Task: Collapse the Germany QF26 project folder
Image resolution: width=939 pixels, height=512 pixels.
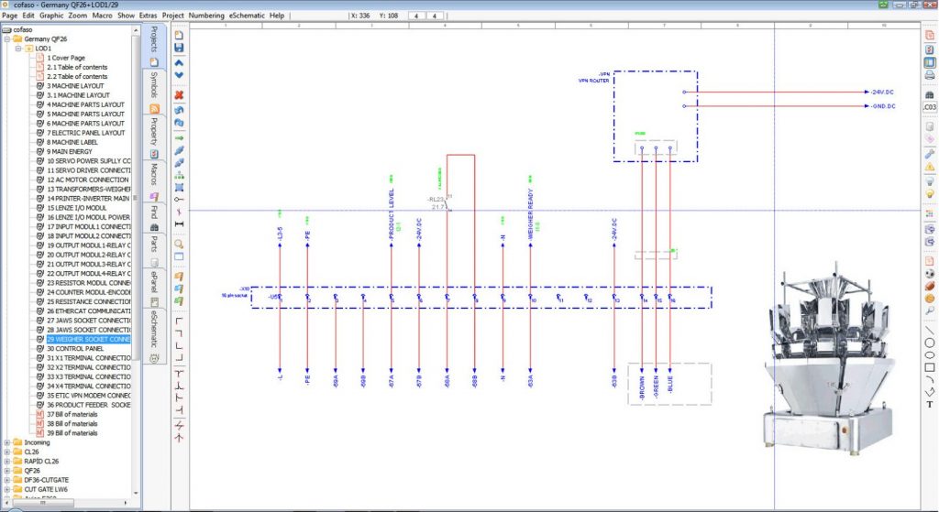Action: pyautogui.click(x=7, y=39)
